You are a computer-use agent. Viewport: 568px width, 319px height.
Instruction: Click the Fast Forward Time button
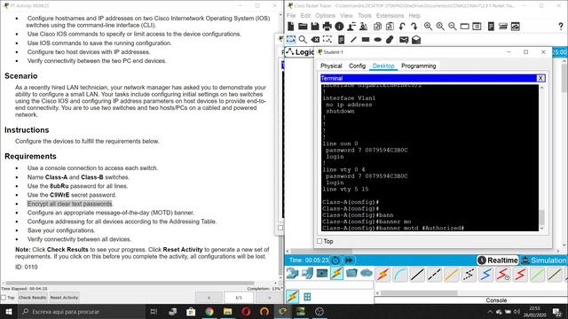click(x=349, y=260)
